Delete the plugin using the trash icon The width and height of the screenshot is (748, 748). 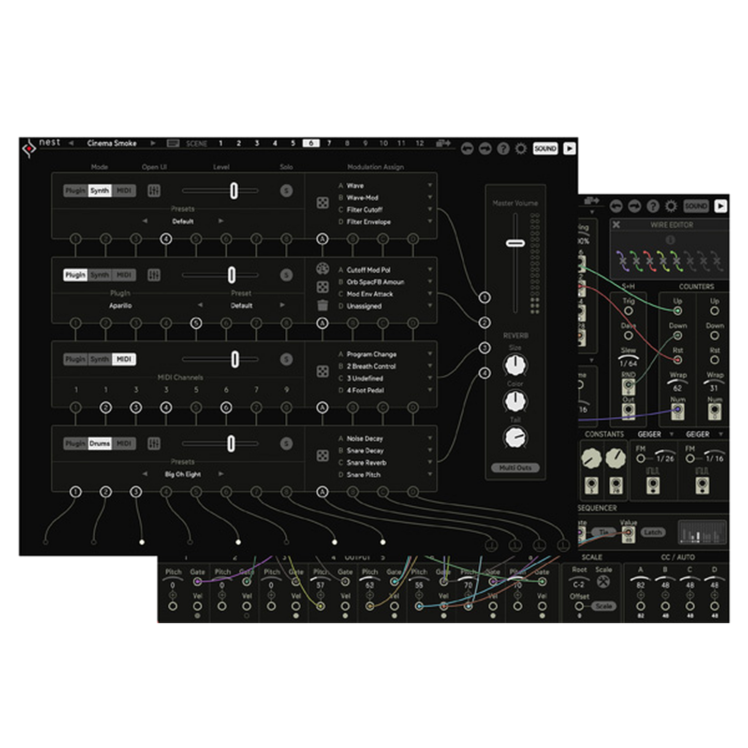click(322, 305)
